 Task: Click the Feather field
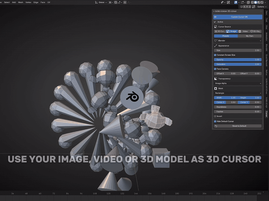click(x=238, y=112)
